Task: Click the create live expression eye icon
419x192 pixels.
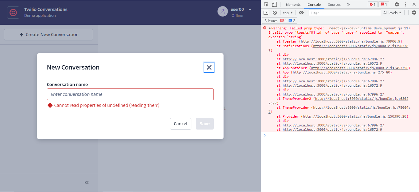Action: tap(301, 13)
